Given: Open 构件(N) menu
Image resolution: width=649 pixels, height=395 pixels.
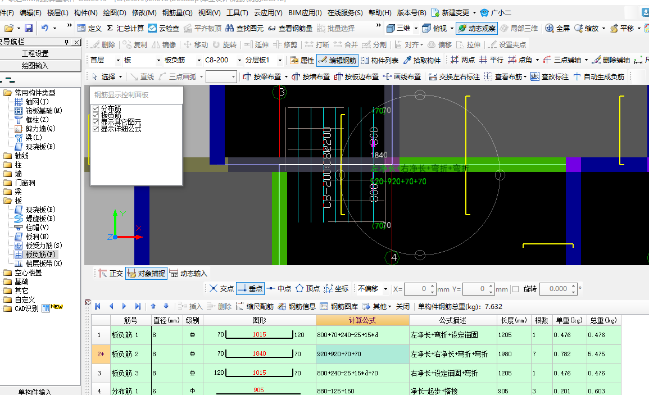Looking at the screenshot, I should [x=85, y=13].
